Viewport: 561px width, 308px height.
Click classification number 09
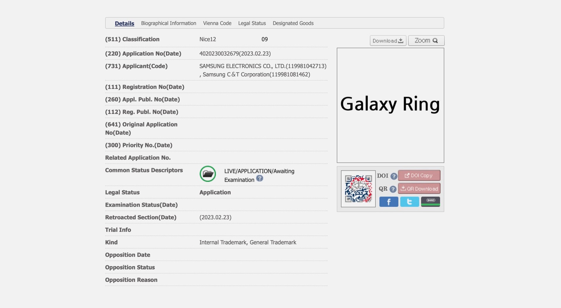click(x=265, y=39)
